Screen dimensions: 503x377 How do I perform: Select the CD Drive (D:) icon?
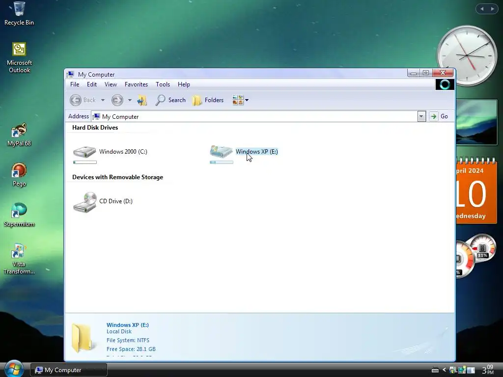point(85,202)
